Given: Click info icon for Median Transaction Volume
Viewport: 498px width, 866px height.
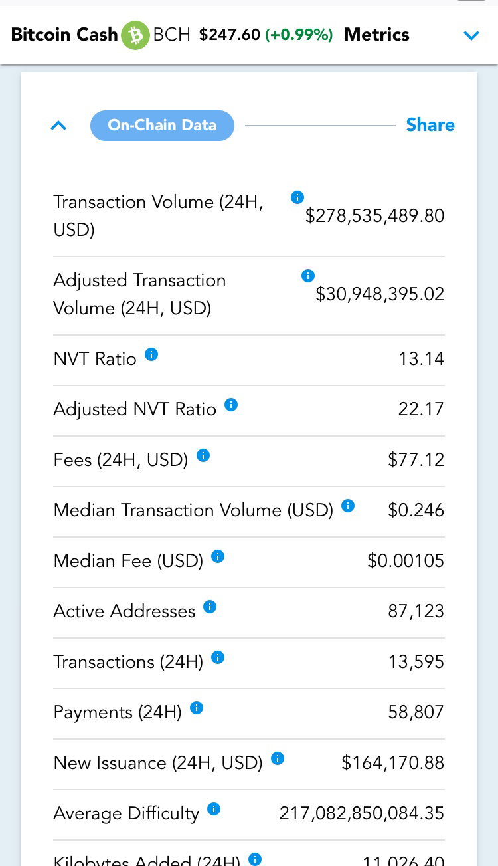Looking at the screenshot, I should click(x=348, y=506).
